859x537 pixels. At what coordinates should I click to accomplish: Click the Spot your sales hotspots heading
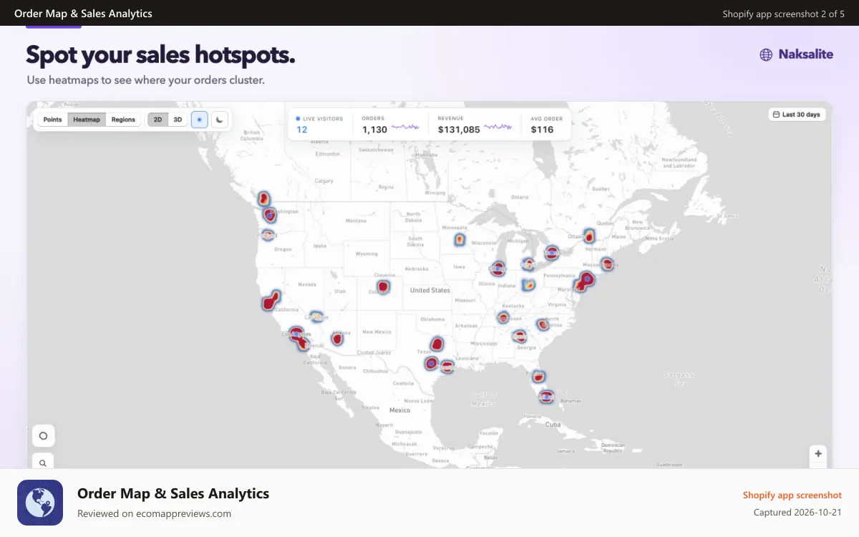pos(160,54)
